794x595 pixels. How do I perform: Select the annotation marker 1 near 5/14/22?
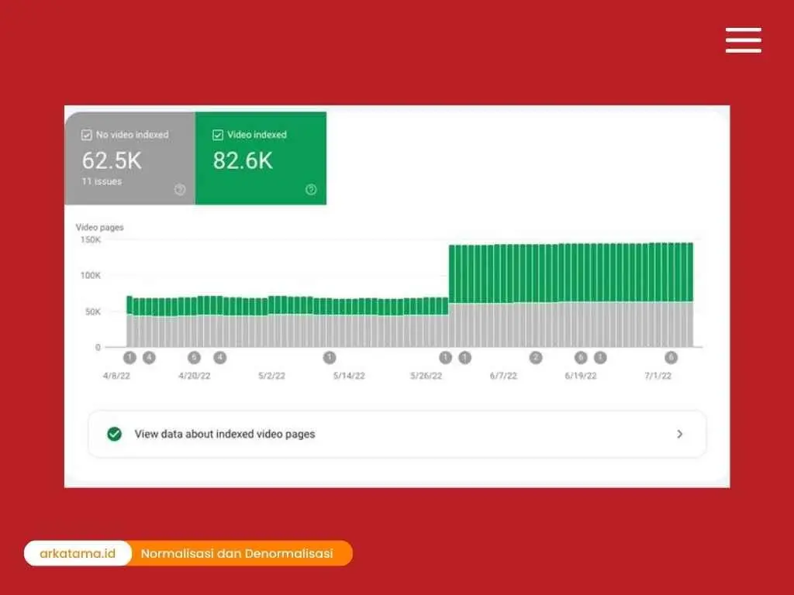tap(329, 358)
